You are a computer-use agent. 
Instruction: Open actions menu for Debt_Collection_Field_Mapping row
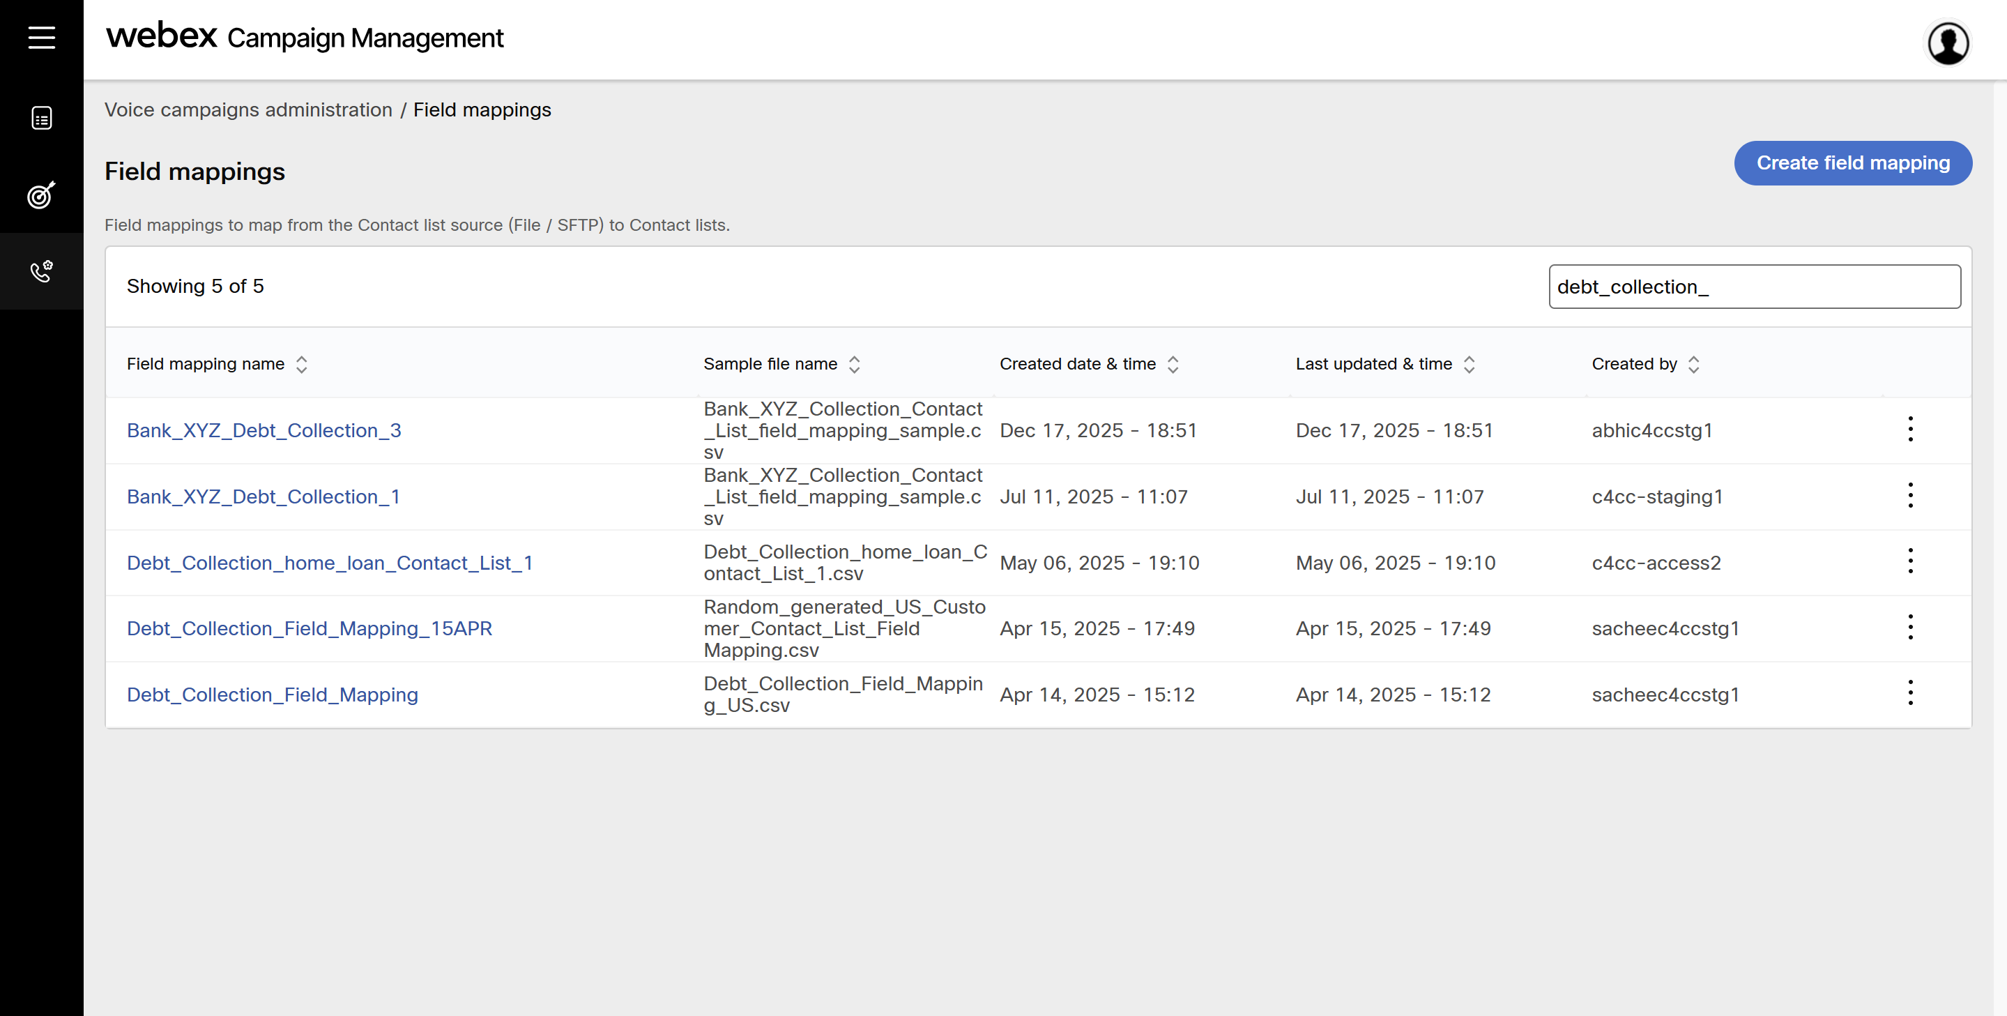pyautogui.click(x=1909, y=693)
